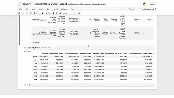Restart the kernel icon
This screenshot has height=98, width=174.
(57, 13)
